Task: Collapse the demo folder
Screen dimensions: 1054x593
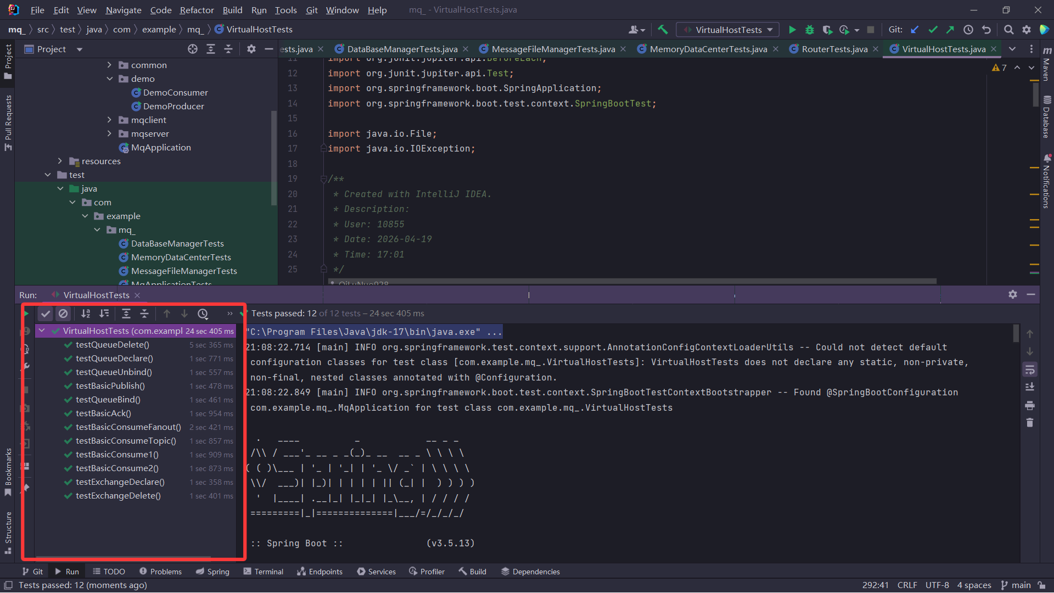Action: pos(109,79)
